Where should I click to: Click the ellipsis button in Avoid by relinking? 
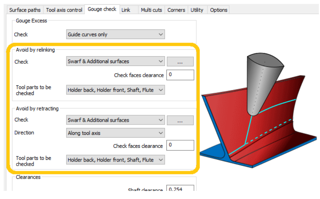click(x=180, y=61)
